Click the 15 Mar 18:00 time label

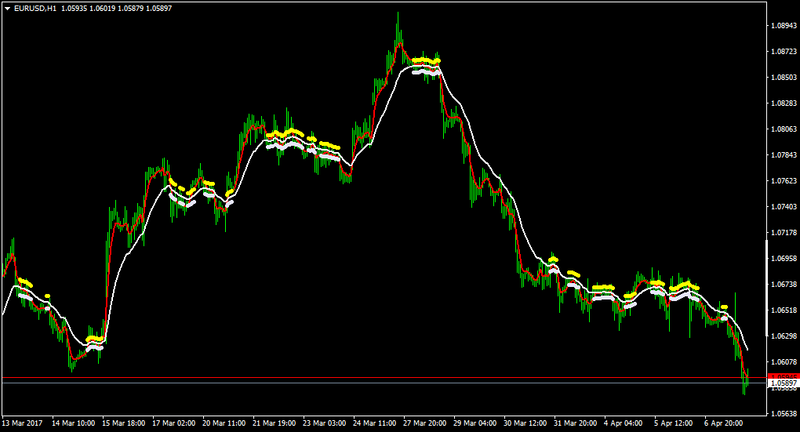(x=123, y=423)
